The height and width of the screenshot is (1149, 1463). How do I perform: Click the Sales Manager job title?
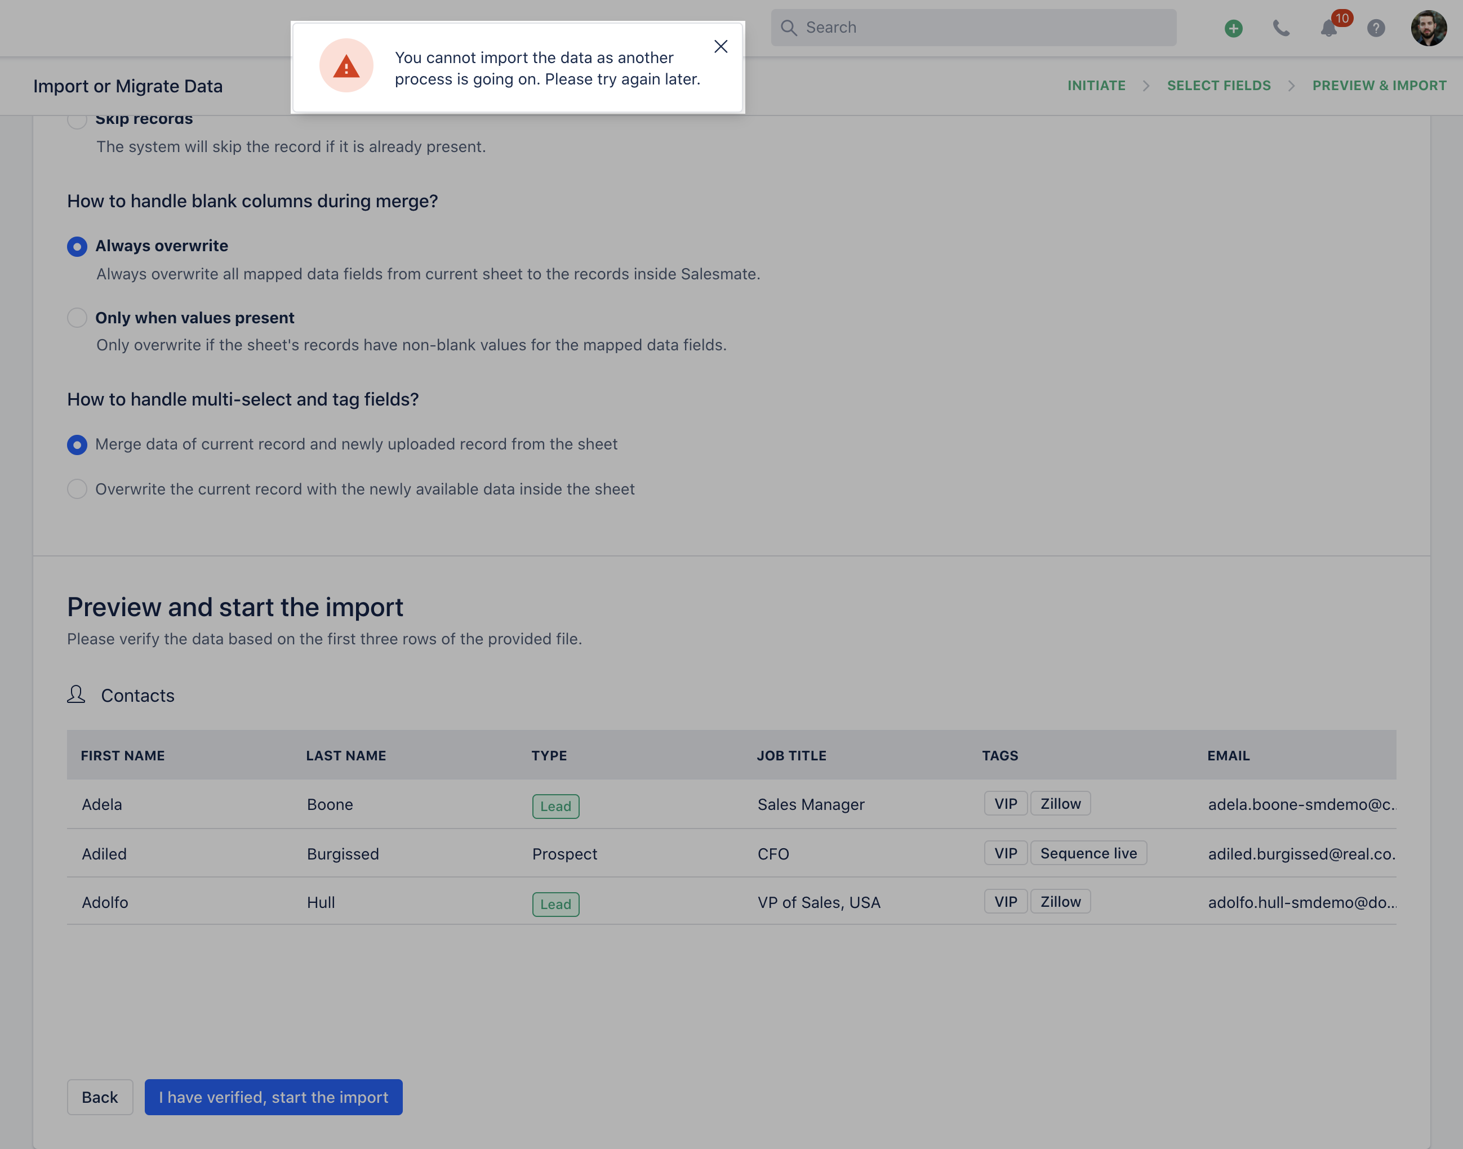811,804
